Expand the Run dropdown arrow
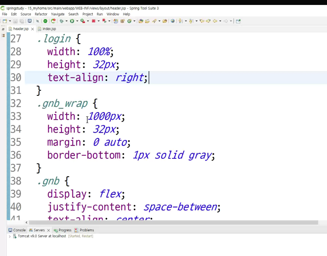 tap(77, 21)
